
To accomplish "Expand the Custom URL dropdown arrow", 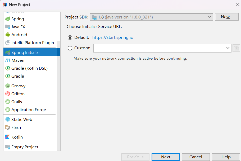I will click(x=228, y=48).
